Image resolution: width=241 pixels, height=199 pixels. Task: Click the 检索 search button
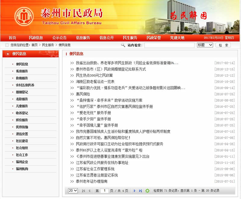(223, 45)
